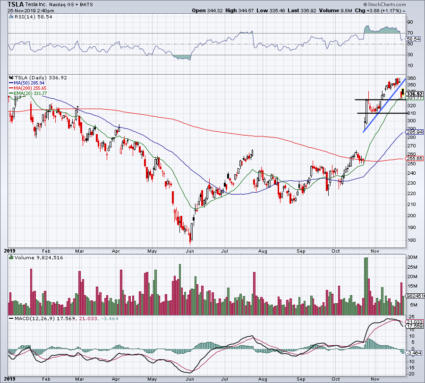Click the up-arrow icon after the Chg percentage
The width and height of the screenshot is (425, 383).
pyautogui.click(x=404, y=11)
